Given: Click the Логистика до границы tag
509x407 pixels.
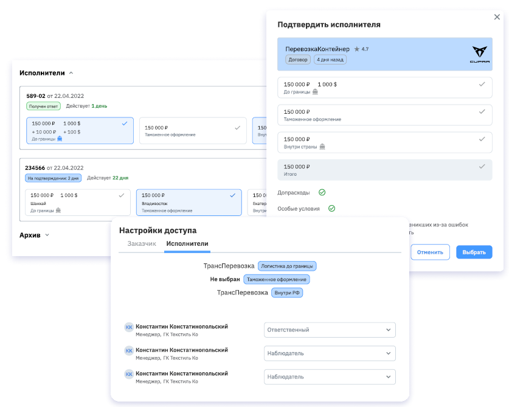Looking at the screenshot, I should 287,266.
